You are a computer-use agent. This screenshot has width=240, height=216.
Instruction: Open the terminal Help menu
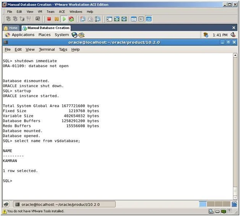(x=75, y=50)
